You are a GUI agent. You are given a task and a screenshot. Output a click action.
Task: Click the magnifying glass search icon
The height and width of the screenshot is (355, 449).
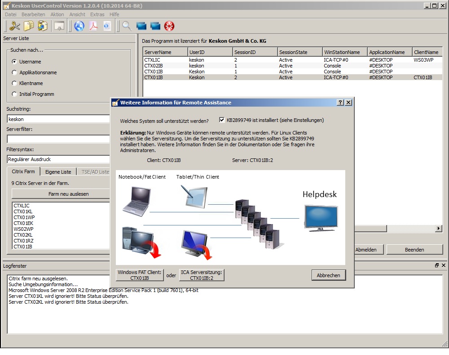tap(127, 26)
